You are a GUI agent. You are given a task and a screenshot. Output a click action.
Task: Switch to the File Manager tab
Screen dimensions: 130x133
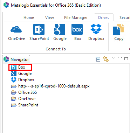[x=76, y=17]
